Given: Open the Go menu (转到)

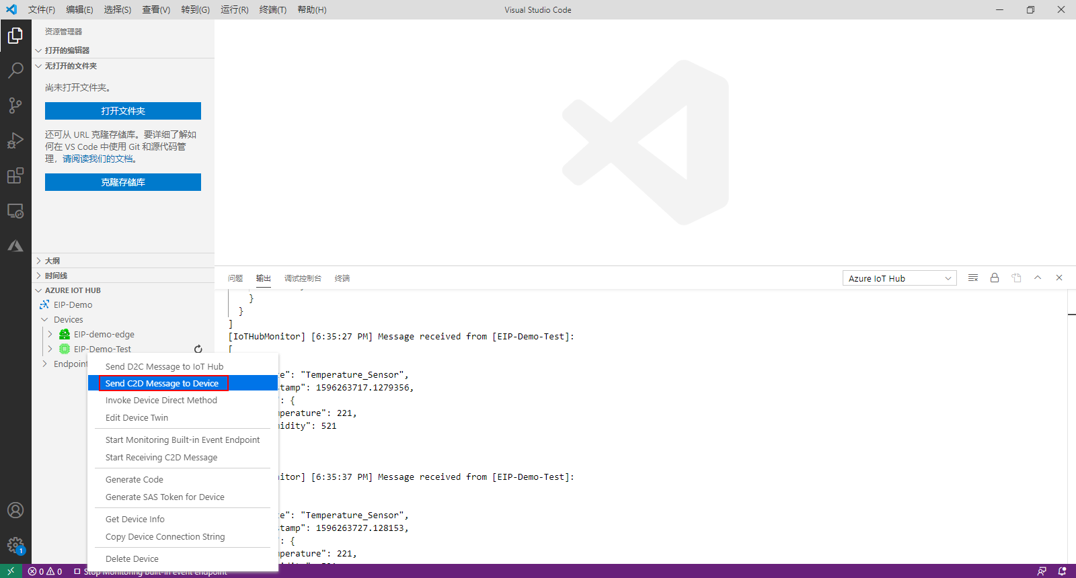Looking at the screenshot, I should click(195, 9).
